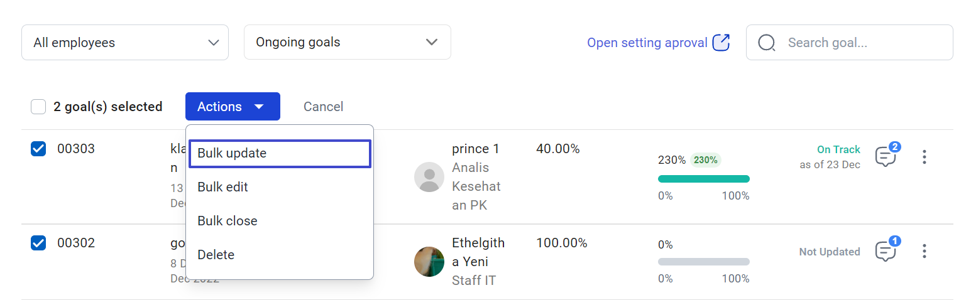Click prince 1 default avatar
Image resolution: width=971 pixels, height=300 pixels.
point(429,177)
